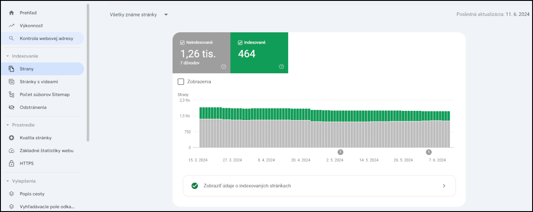Click chevron on Zobraziť údaje row
The width and height of the screenshot is (533, 212).
tap(444, 186)
